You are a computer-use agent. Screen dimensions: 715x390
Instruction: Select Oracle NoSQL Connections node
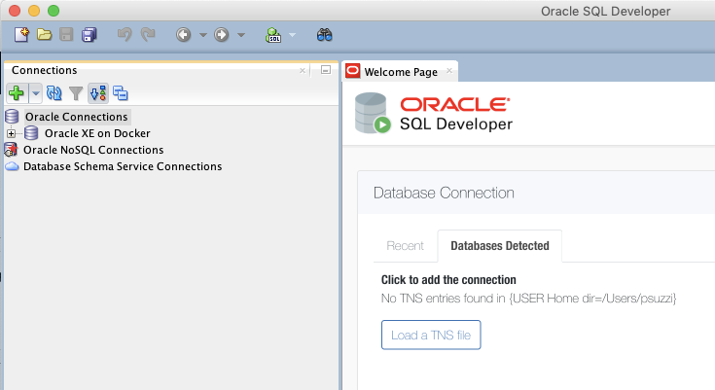[x=93, y=150]
